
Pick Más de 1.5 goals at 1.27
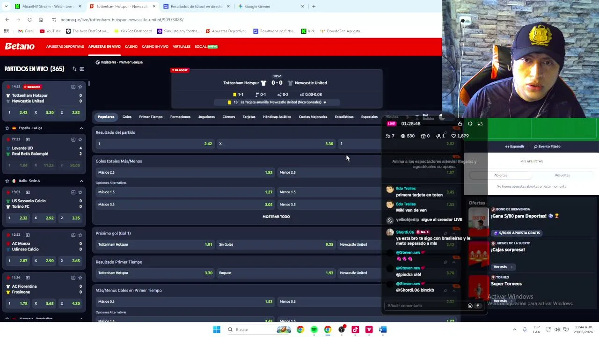pyautogui.click(x=185, y=192)
